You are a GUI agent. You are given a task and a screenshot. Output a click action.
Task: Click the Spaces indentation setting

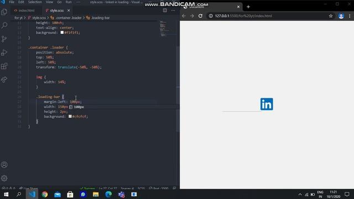[127, 188]
